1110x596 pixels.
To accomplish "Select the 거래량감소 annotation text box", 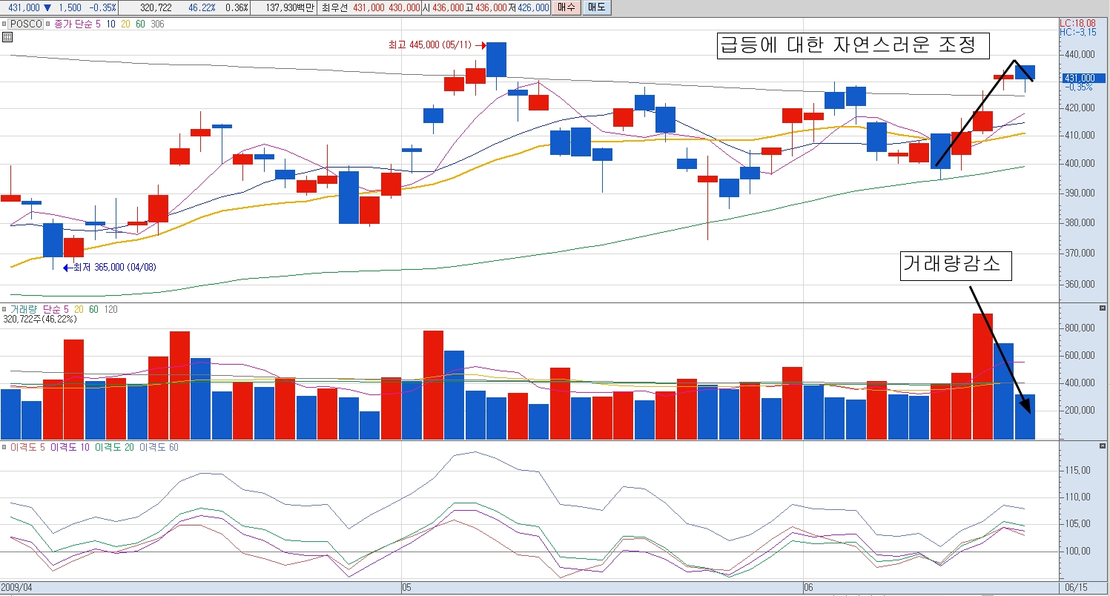I will 956,266.
